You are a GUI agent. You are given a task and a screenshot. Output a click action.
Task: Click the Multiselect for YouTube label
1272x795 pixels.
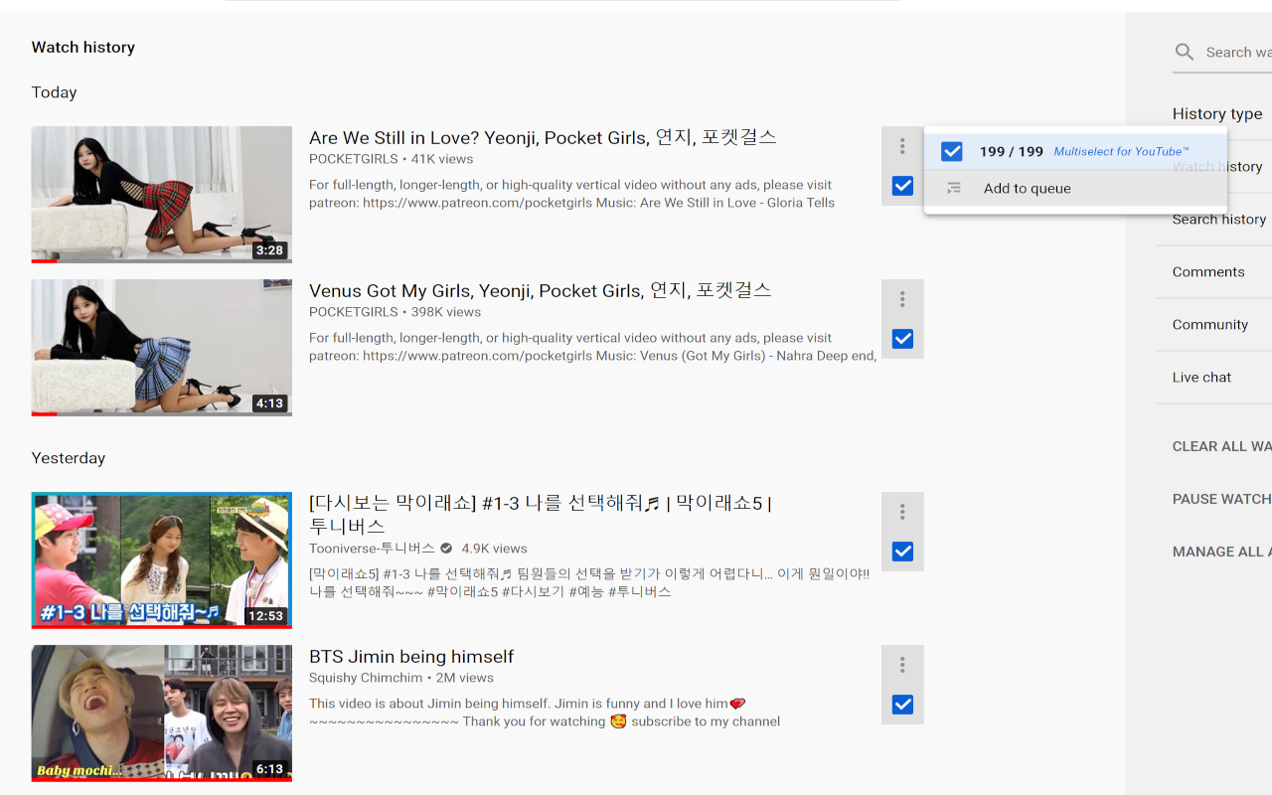[1121, 151]
